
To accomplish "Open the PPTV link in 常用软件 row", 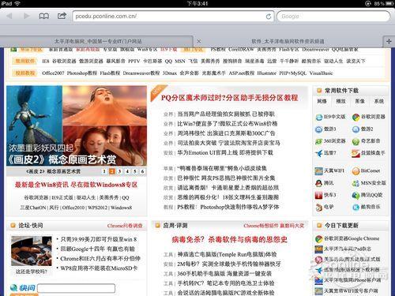I will point(134,61).
